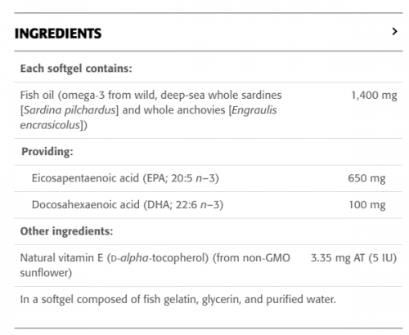
Task: Select the 'Each softgel contains:' label
Action: 76,69
